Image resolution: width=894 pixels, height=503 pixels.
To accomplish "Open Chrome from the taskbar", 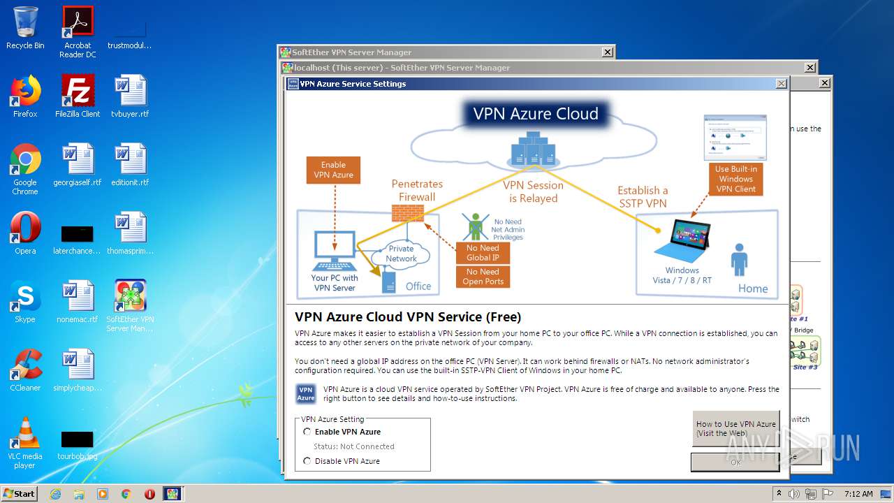I will pos(126,494).
